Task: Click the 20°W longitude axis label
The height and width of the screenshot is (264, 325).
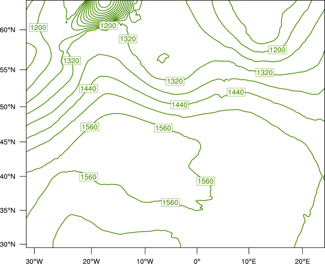Action: (91, 261)
